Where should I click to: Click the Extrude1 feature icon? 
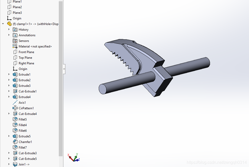(15, 74)
